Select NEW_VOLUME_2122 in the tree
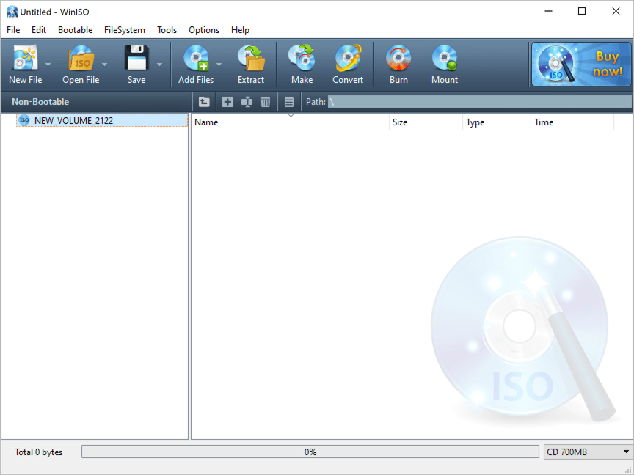This screenshot has width=634, height=475. point(73,120)
